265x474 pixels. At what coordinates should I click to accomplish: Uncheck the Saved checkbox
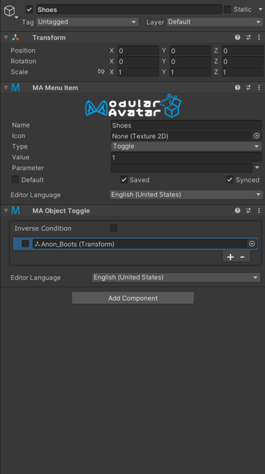pos(124,179)
